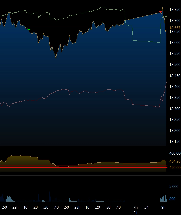181x215 pixels.
Task: Click the red sell arrow marker
Action: (160, 12)
